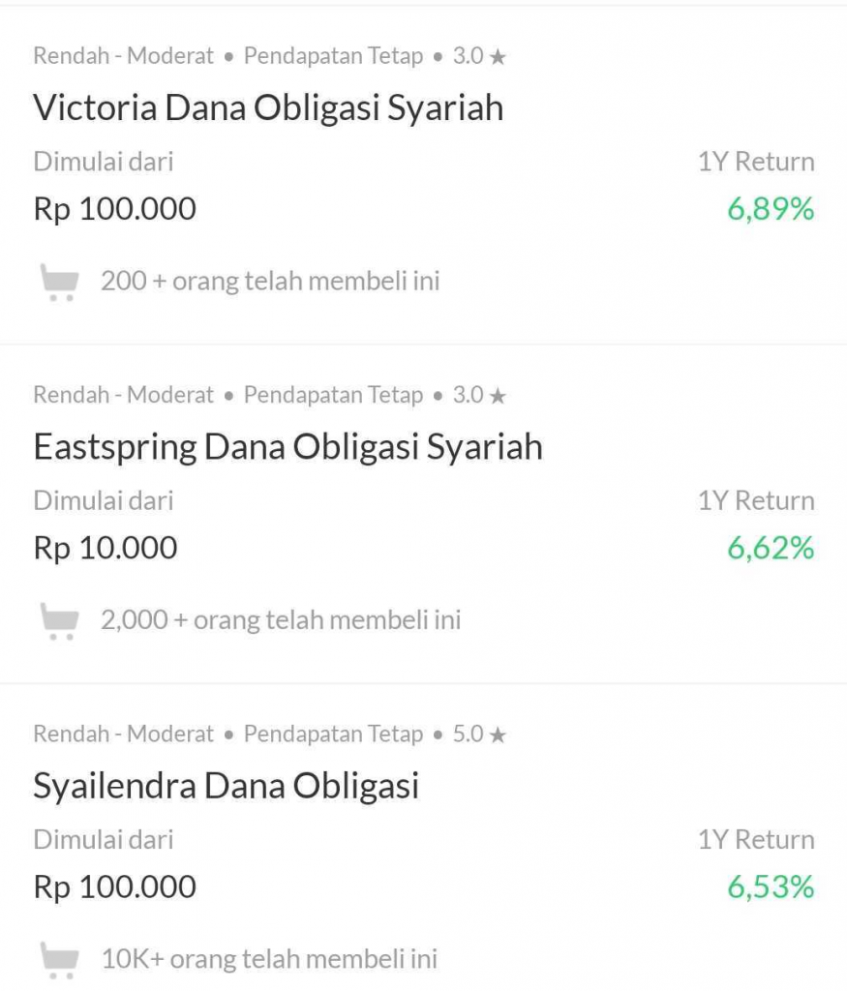Click "2,000 + orang telah membeli ini" text
847x991 pixels.
pyautogui.click(x=281, y=620)
